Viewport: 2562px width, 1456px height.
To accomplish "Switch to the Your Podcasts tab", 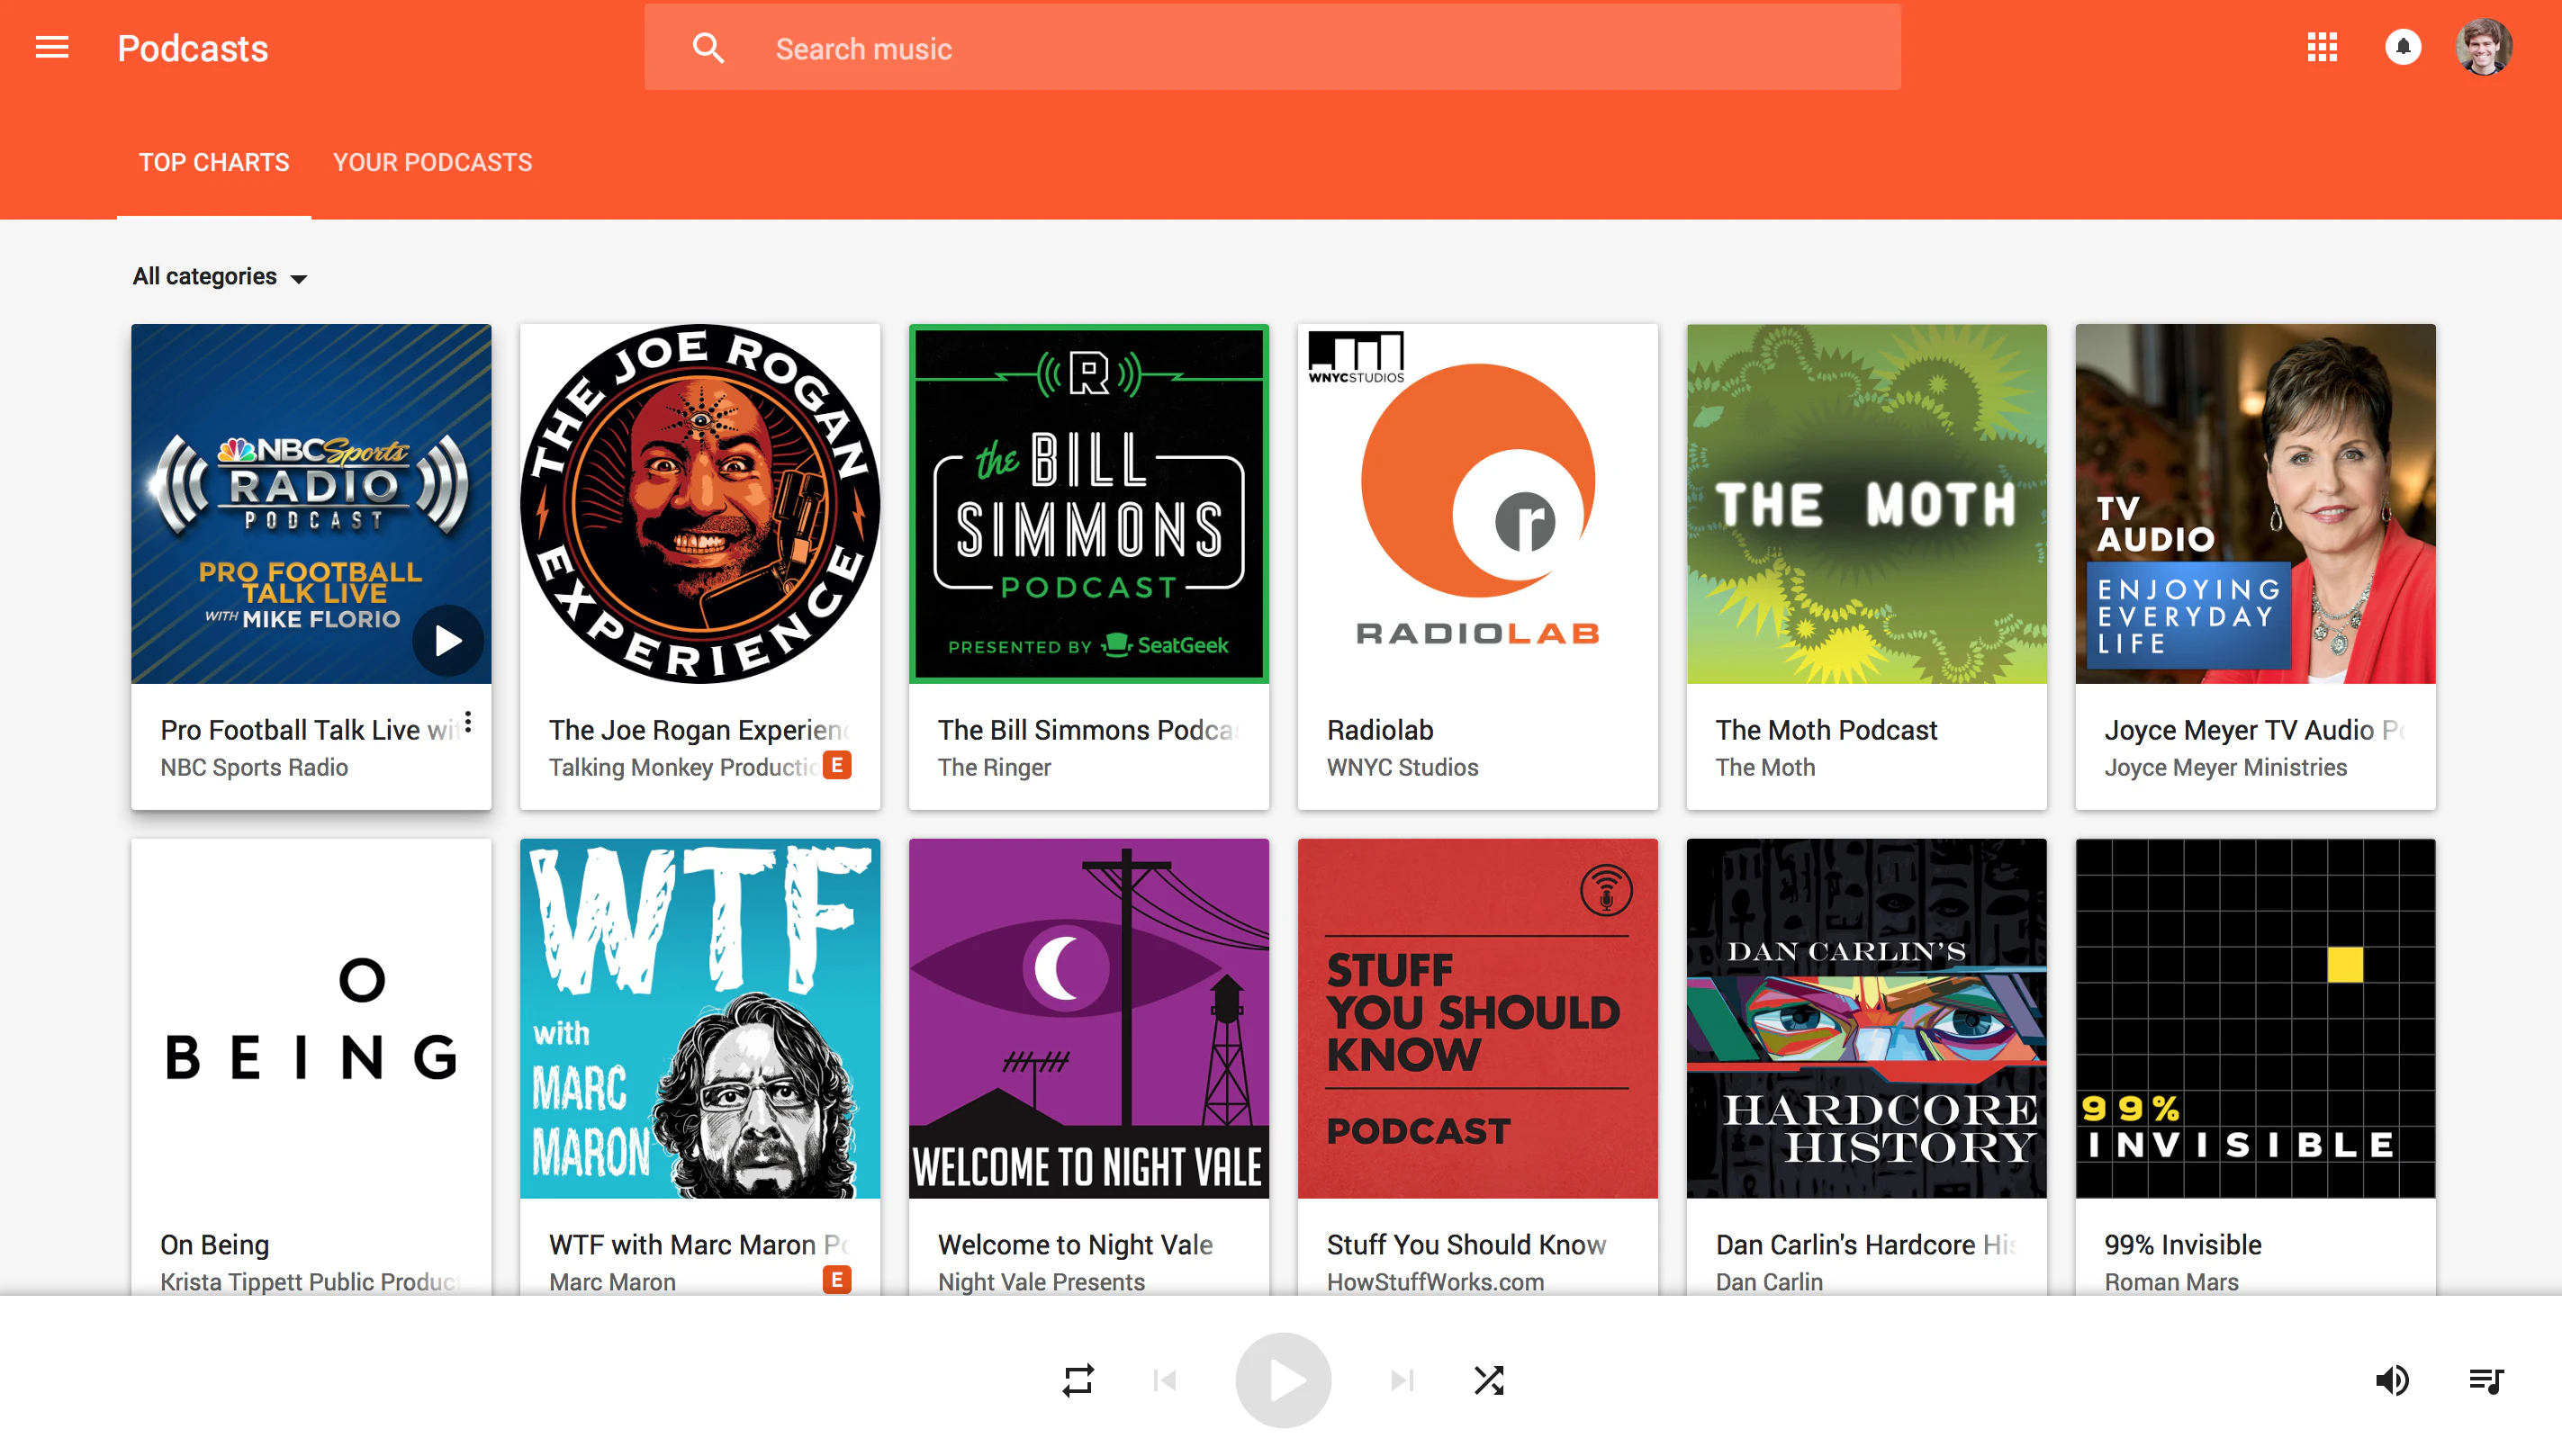I will click(x=432, y=162).
